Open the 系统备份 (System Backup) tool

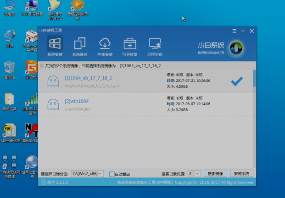point(79,47)
